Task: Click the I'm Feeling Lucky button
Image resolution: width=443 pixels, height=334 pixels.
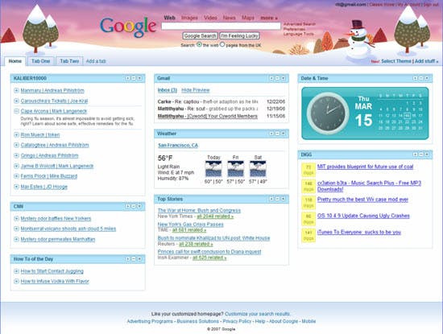Action: (x=239, y=36)
